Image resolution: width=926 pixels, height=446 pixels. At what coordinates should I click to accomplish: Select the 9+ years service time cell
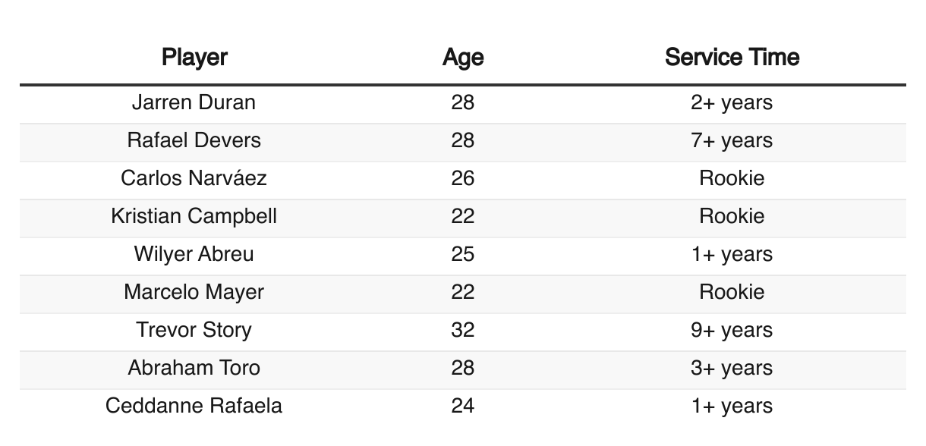coord(732,330)
